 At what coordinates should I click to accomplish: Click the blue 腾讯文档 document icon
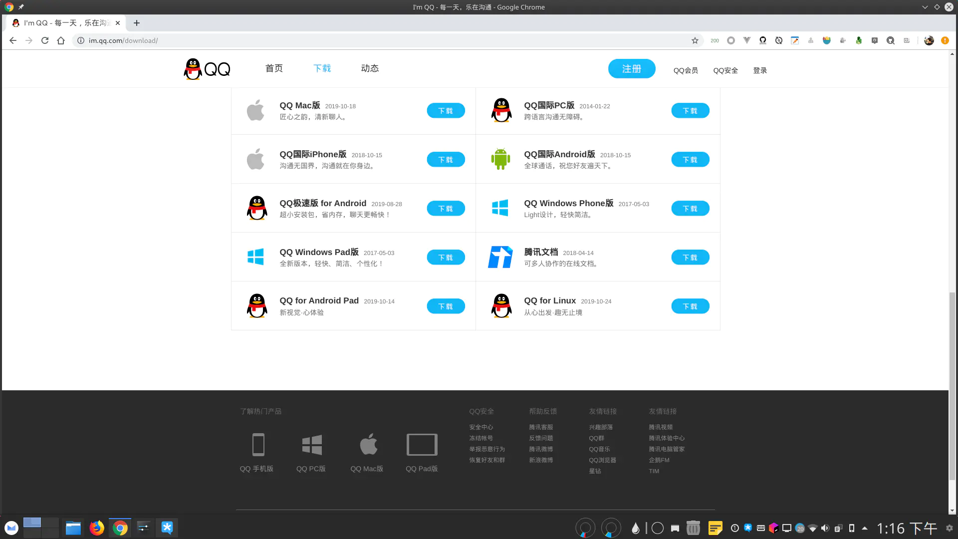coord(500,257)
